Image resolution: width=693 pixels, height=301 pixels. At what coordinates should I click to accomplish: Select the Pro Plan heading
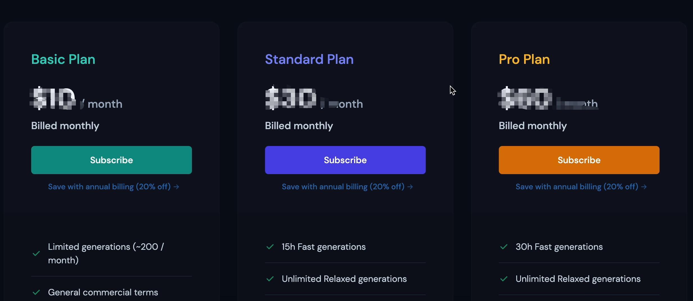(x=524, y=59)
